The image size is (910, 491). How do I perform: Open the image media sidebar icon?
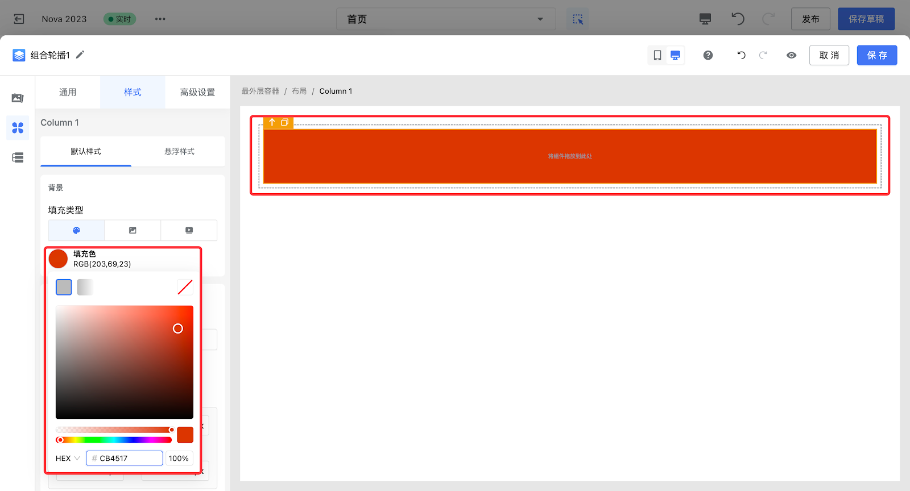tap(18, 98)
